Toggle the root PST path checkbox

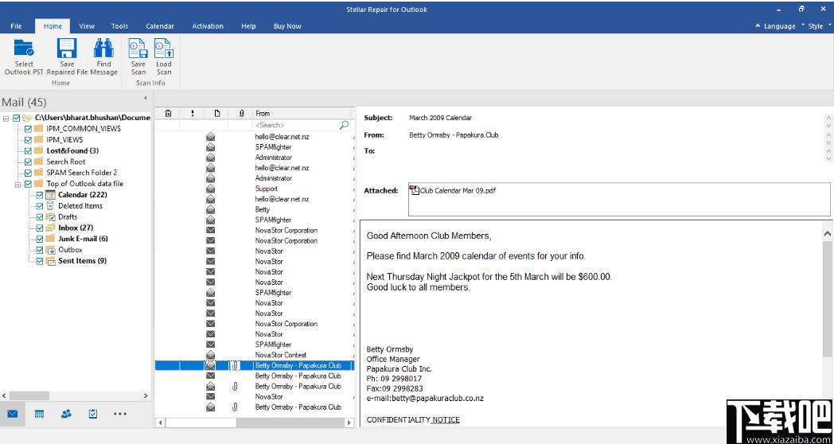[16, 118]
